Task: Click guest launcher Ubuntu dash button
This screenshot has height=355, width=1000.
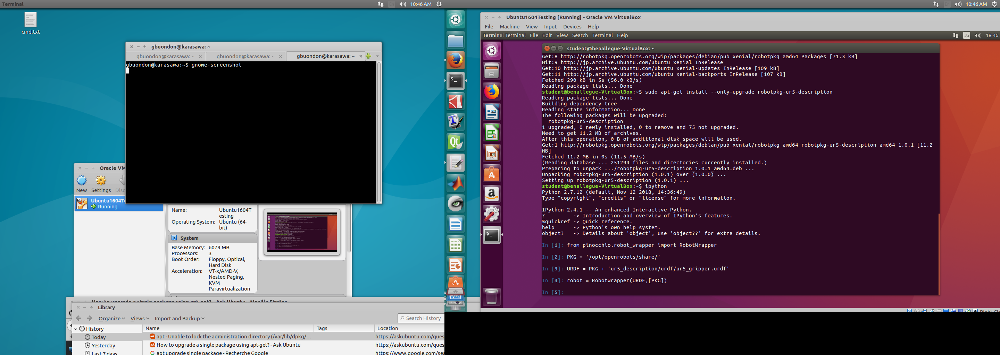Action: pyautogui.click(x=491, y=51)
